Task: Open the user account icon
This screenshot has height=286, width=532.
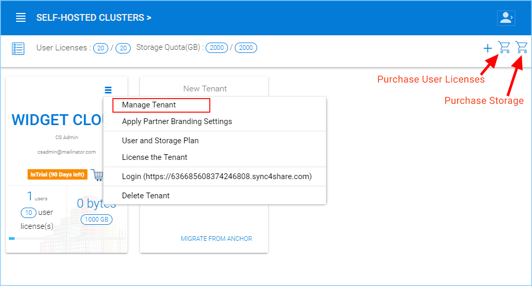Action: pos(506,18)
